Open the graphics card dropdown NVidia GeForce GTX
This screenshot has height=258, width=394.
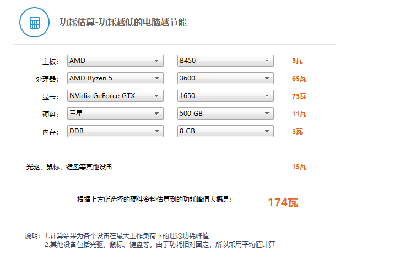click(115, 96)
